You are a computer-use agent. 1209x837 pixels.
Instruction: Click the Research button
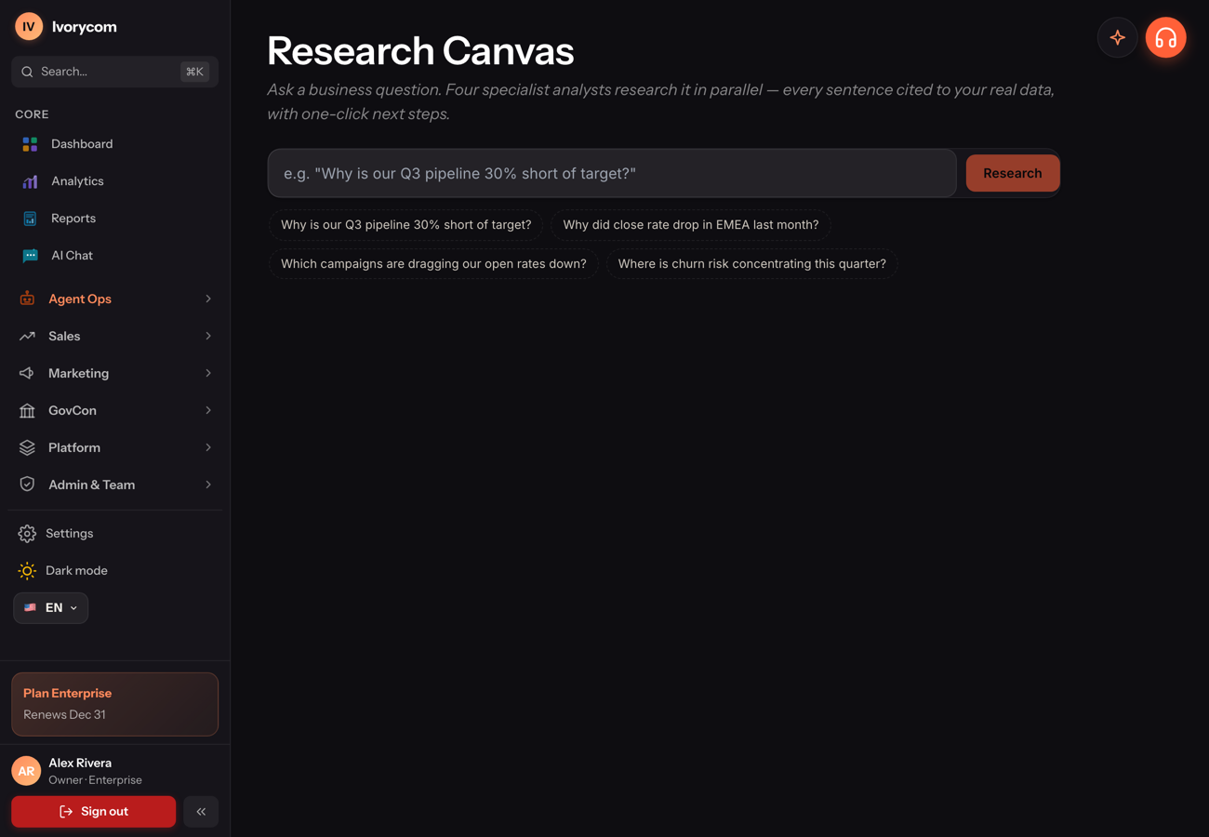click(1013, 173)
